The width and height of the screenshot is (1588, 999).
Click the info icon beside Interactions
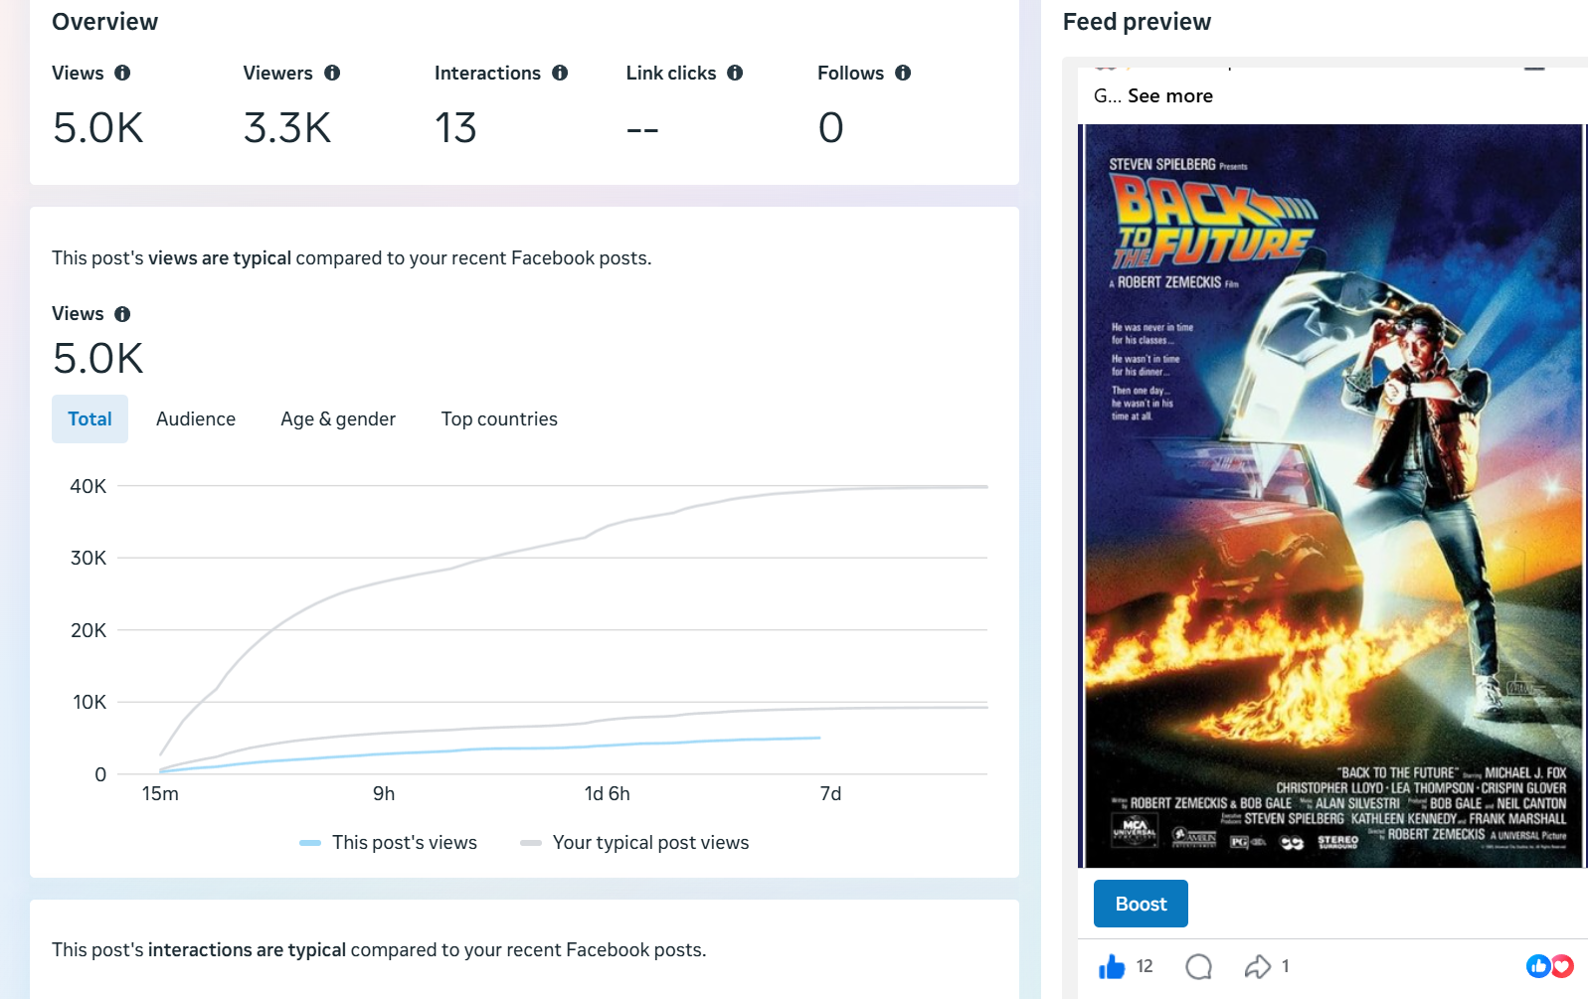point(560,73)
